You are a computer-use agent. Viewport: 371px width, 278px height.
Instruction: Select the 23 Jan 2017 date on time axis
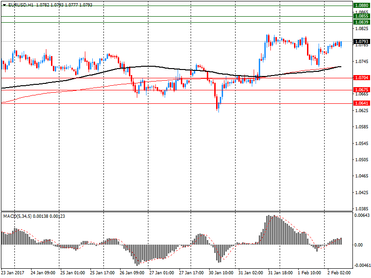13,273
